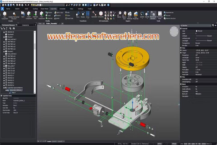Click Initialize Mechanical Structure icon

pyautogui.click(x=14, y=15)
